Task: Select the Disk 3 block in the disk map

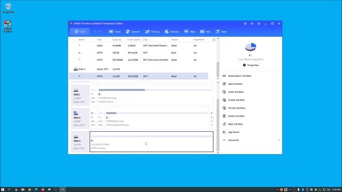Action: (80, 141)
